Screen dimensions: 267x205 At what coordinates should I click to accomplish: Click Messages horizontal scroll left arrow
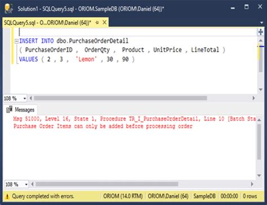point(32,184)
